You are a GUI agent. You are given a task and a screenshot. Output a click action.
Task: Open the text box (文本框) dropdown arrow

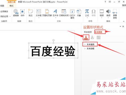(39, 18)
